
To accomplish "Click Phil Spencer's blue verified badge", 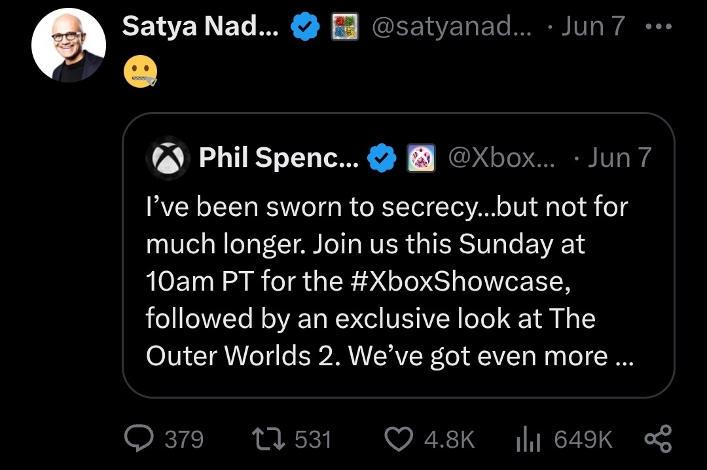I will tap(382, 158).
